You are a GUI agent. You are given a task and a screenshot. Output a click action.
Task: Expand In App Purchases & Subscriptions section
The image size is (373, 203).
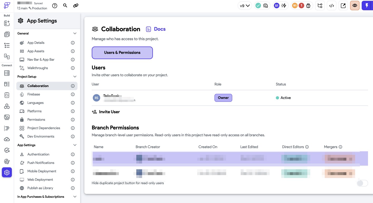[x=75, y=197]
